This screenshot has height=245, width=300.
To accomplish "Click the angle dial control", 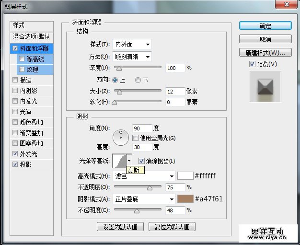I will (x=121, y=138).
